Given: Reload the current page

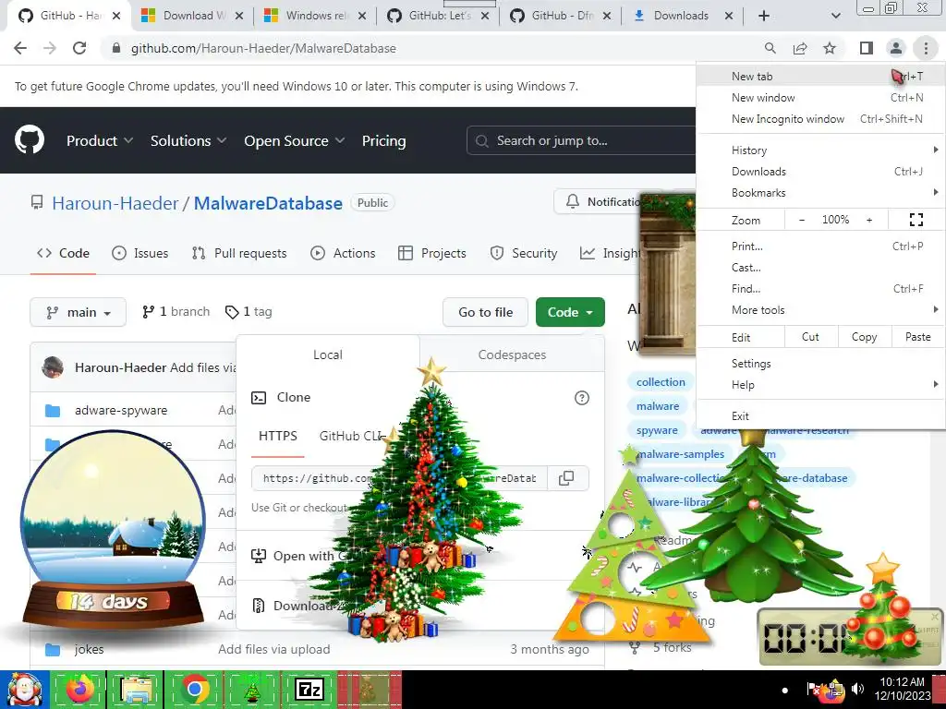Looking at the screenshot, I should click(79, 48).
